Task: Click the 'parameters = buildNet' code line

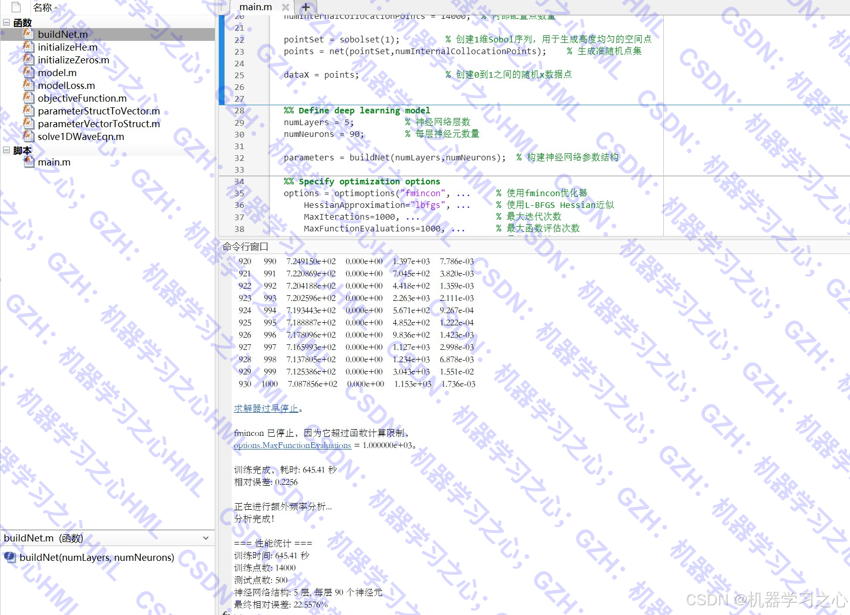Action: (395, 157)
